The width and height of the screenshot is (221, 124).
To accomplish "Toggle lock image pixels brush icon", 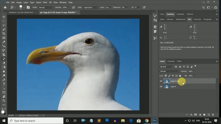I will (169, 76).
